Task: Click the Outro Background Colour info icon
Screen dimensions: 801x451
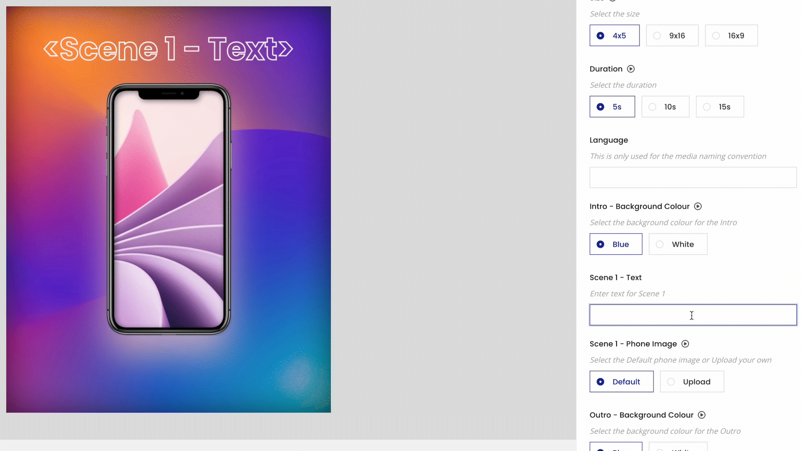Action: (702, 415)
